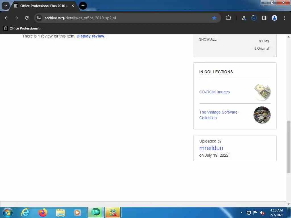Open uploader mreildun profile link
Viewport: 291px width, 218px height.
[x=211, y=148]
